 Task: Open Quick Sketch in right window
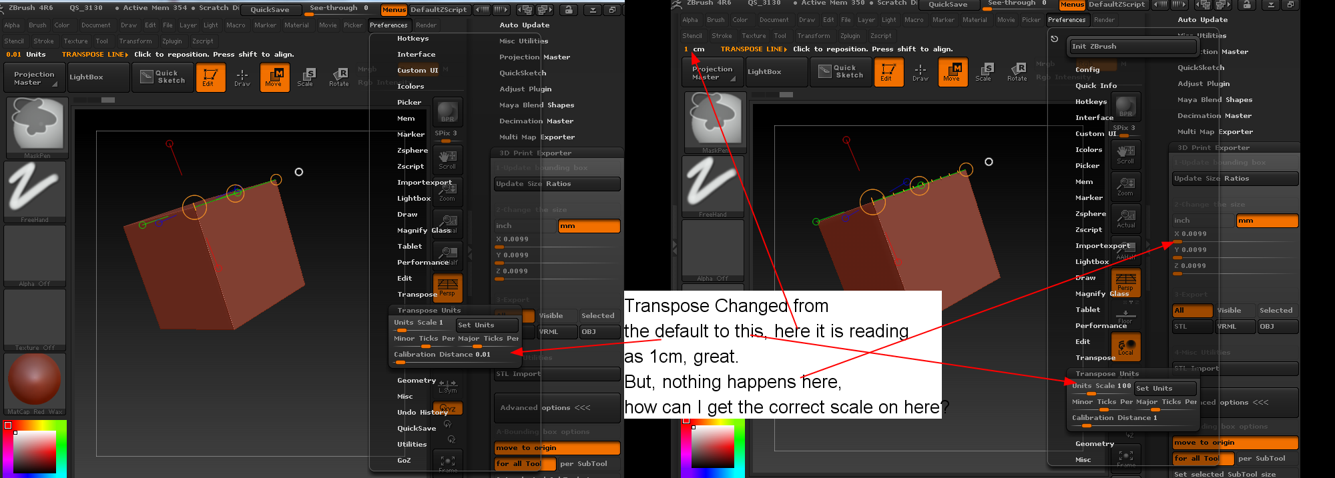click(841, 72)
